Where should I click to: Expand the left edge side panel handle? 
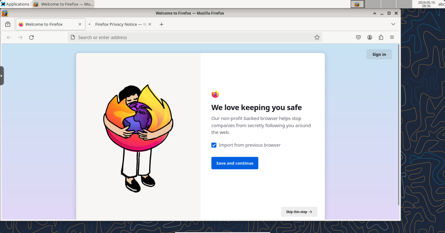[x=2, y=76]
